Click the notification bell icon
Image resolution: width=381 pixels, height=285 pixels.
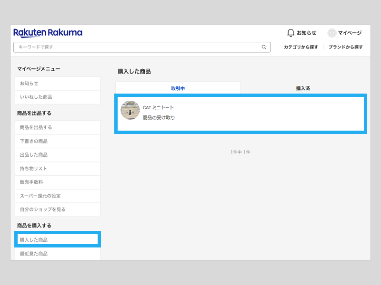pyautogui.click(x=291, y=32)
